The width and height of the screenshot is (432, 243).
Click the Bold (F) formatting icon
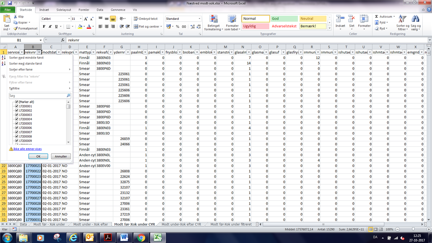(44, 27)
